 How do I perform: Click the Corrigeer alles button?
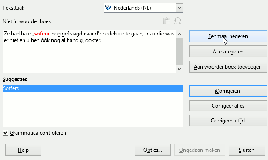228,106
